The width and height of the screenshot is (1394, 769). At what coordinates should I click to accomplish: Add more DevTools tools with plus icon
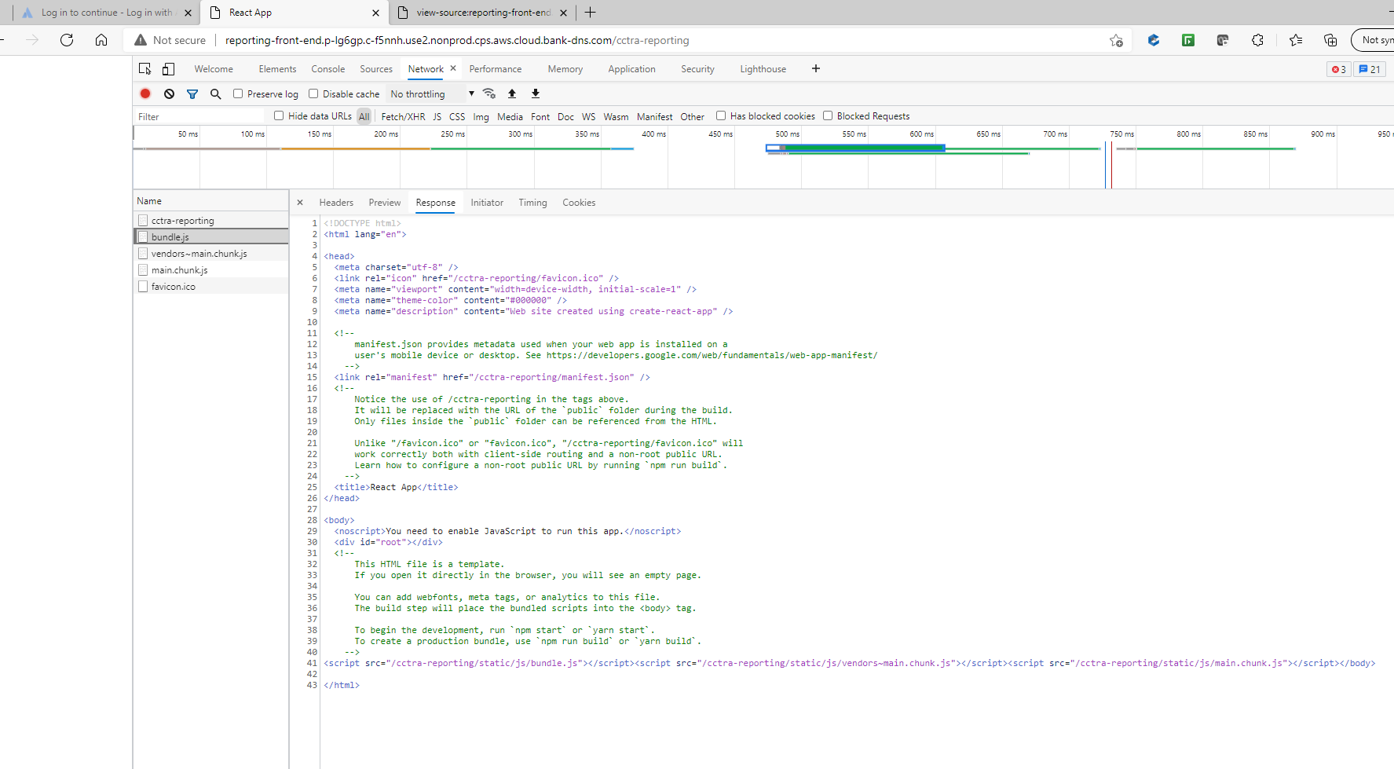816,68
